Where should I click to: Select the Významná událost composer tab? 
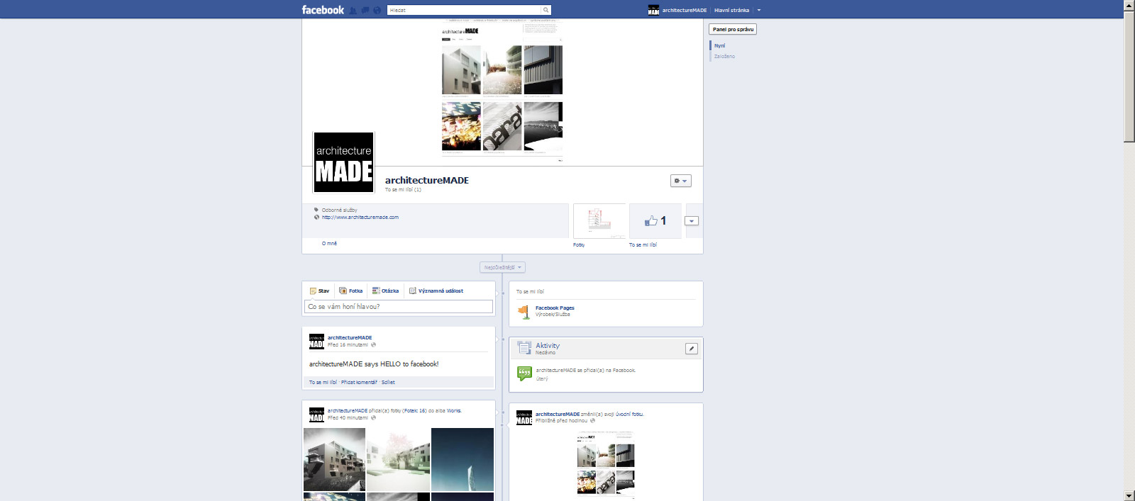[x=436, y=291]
